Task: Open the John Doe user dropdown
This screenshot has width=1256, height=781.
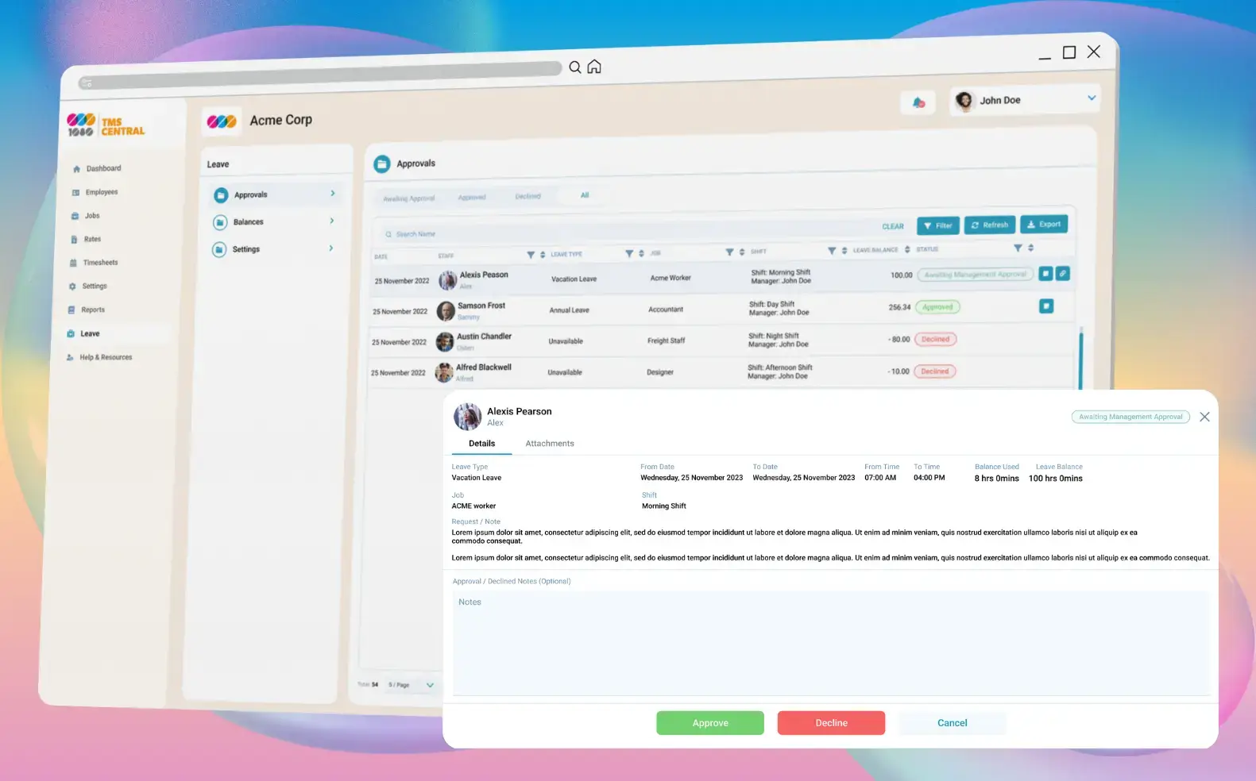Action: (x=1092, y=98)
